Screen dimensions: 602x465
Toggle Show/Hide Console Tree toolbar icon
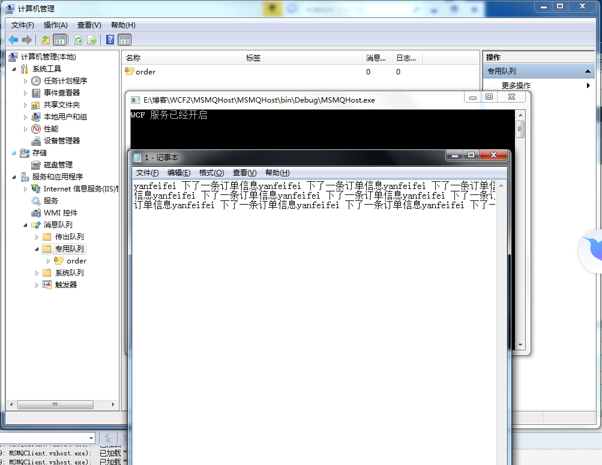60,40
